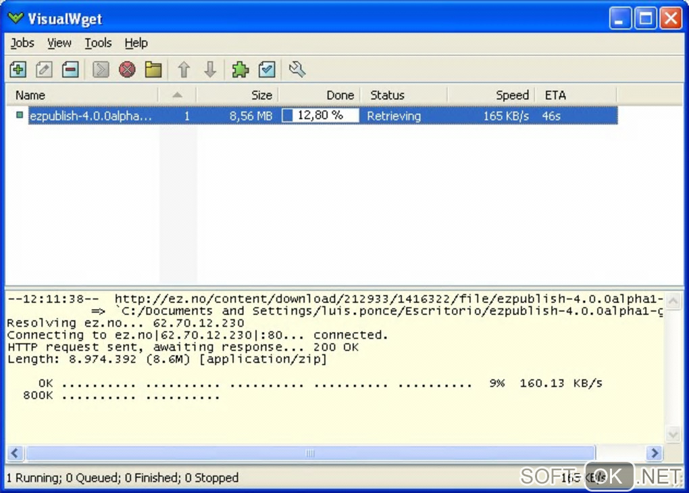Sort by the Size column header
This screenshot has height=493, width=689.
[237, 95]
